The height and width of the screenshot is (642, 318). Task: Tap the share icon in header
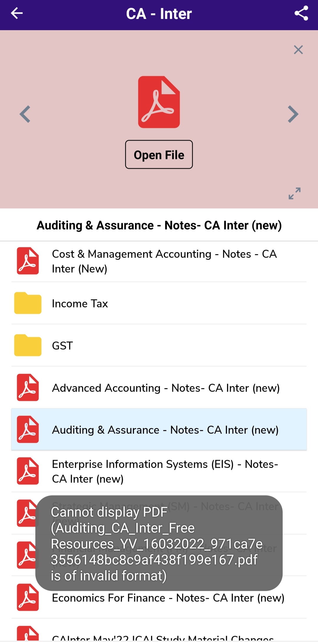(301, 13)
